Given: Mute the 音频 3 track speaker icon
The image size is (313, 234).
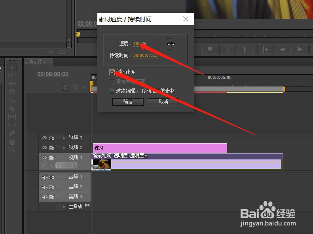Looking at the screenshot, I should pyautogui.click(x=44, y=197).
